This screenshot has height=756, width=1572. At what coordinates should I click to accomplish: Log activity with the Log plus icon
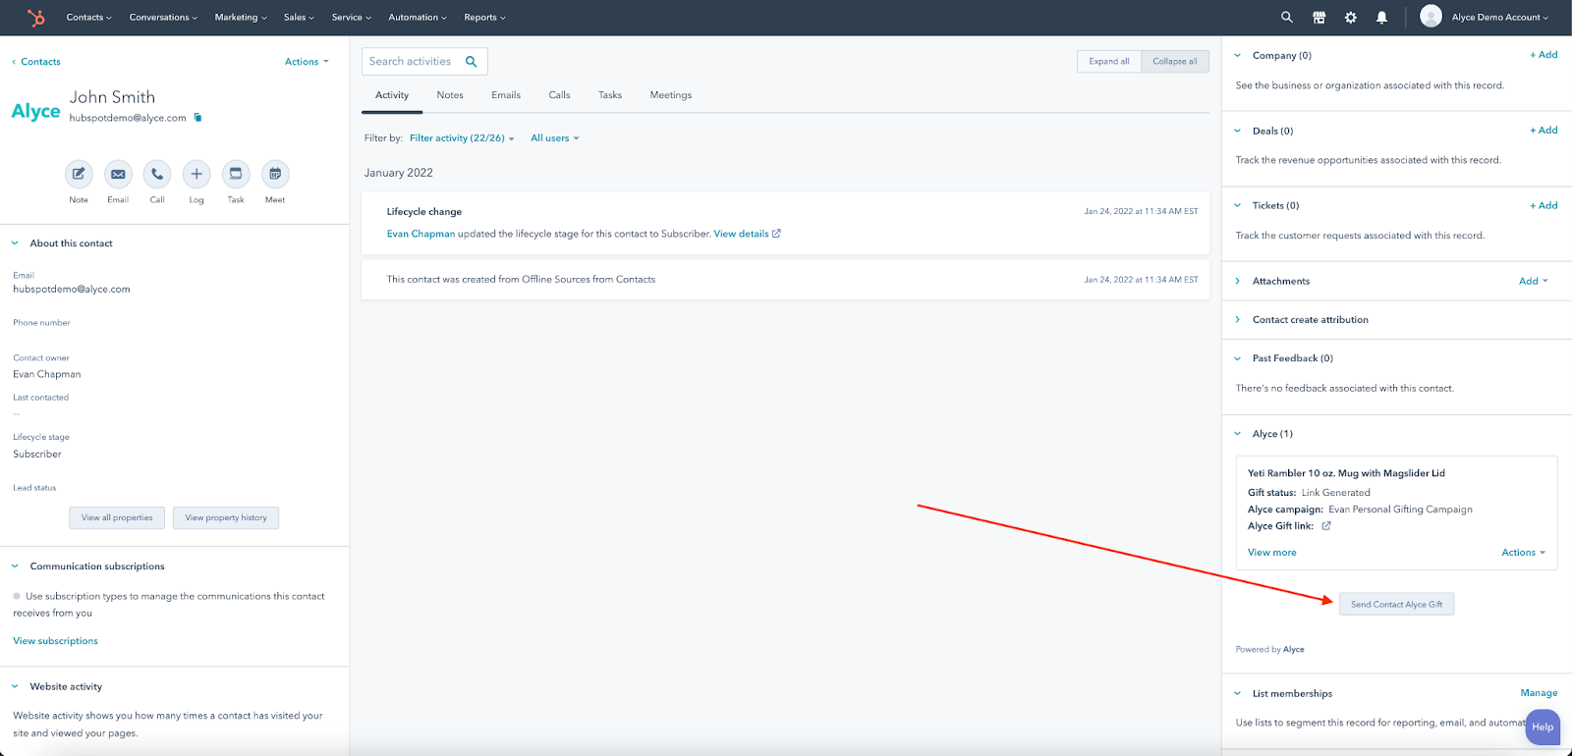pos(196,175)
